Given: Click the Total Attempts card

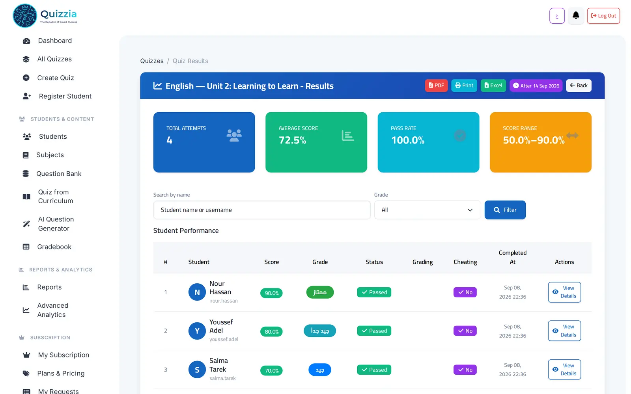Looking at the screenshot, I should click(x=204, y=142).
